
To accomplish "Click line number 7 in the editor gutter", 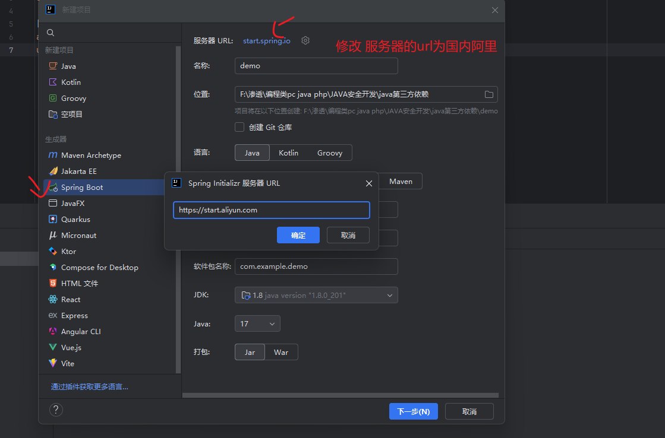I will (11, 50).
